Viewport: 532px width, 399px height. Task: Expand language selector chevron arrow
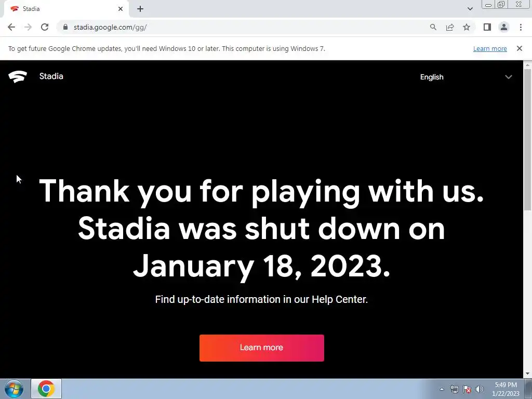[508, 77]
